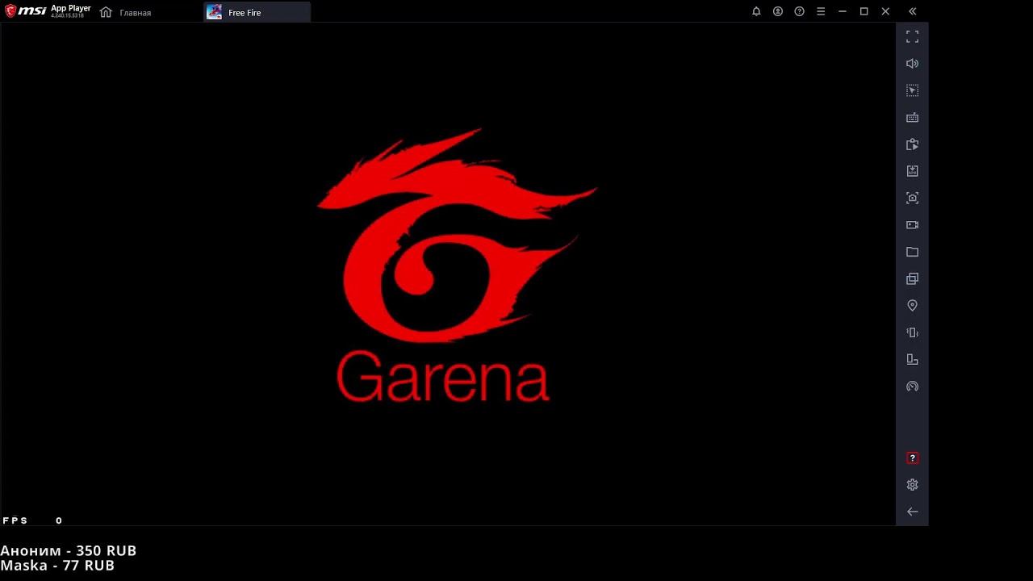The height and width of the screenshot is (581, 1033).
Task: Open the media folder
Action: pyautogui.click(x=912, y=252)
